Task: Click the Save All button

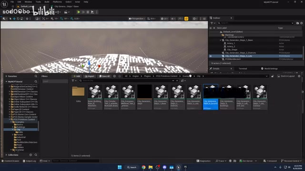Action: [x=104, y=76]
